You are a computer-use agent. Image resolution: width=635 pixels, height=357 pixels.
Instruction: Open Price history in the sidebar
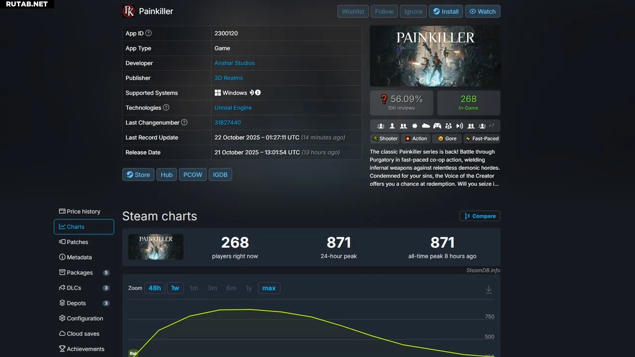coord(80,211)
